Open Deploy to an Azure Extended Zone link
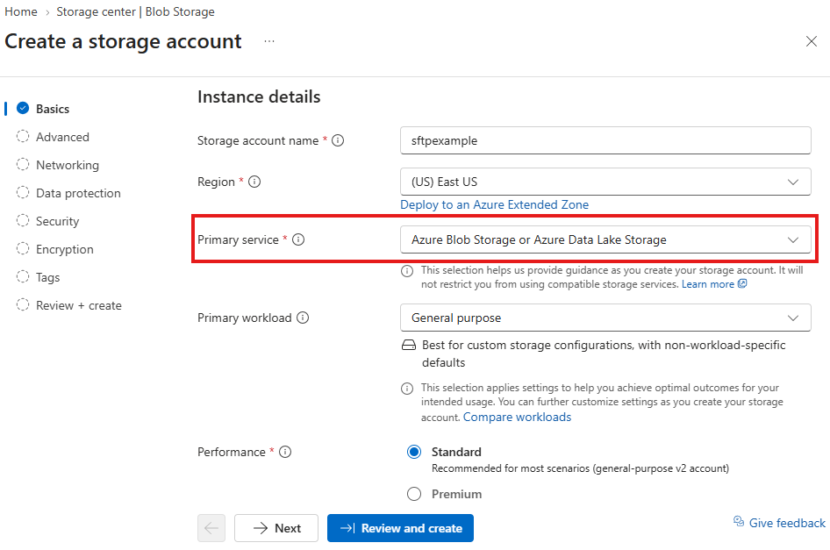This screenshot has height=550, width=830. [494, 205]
